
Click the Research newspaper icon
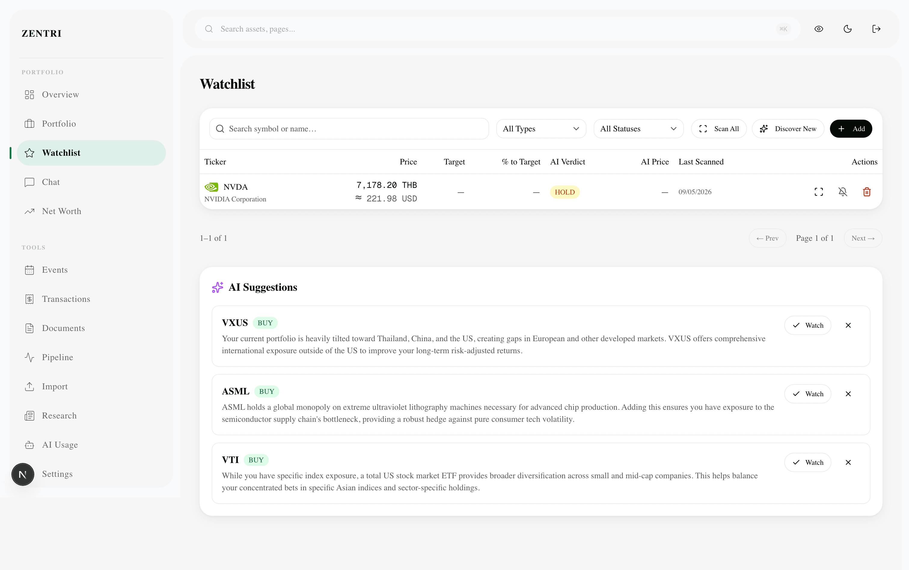coord(29,415)
